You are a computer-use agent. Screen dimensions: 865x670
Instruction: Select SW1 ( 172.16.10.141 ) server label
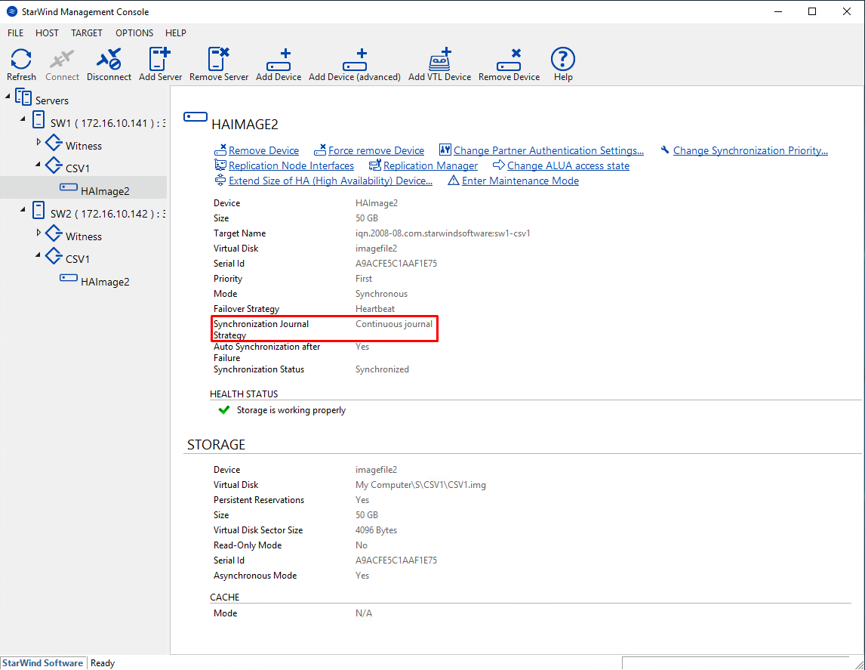click(x=108, y=123)
